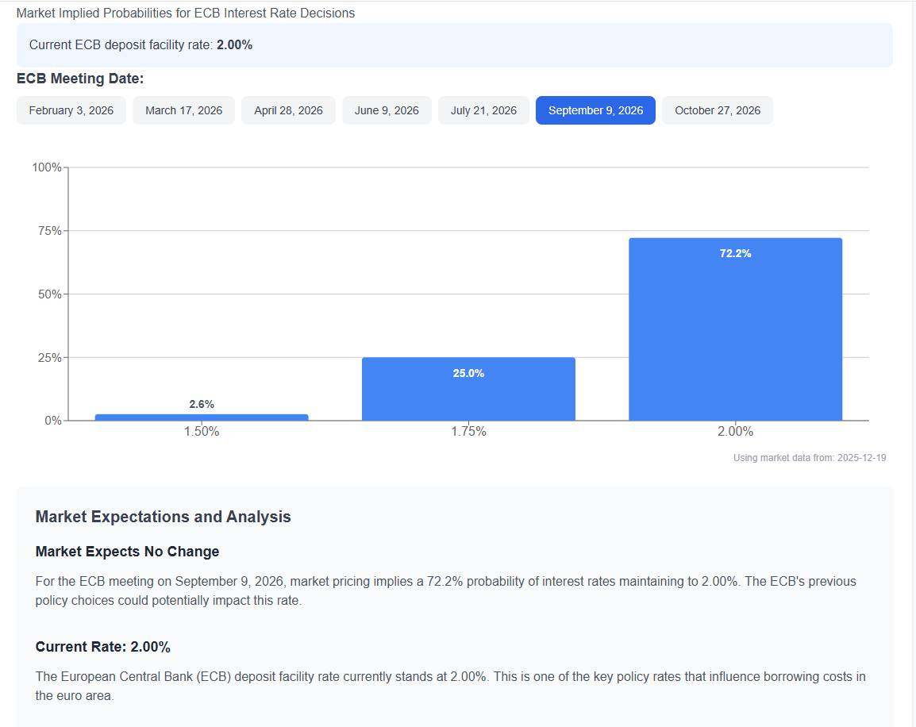Choose the April 28, 2026 meeting date
Viewport: 916px width, 727px height.
point(288,110)
